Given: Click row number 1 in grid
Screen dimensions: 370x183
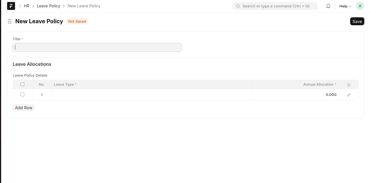Looking at the screenshot, I should tap(42, 95).
